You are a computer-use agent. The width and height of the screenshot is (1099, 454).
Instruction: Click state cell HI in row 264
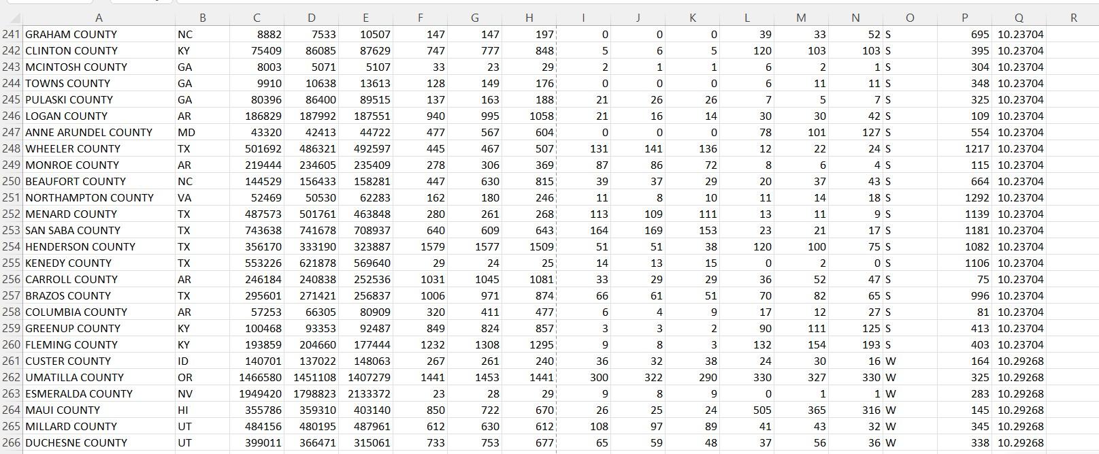202,410
